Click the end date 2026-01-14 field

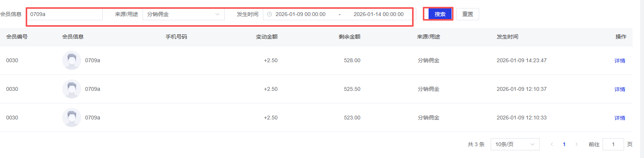378,14
